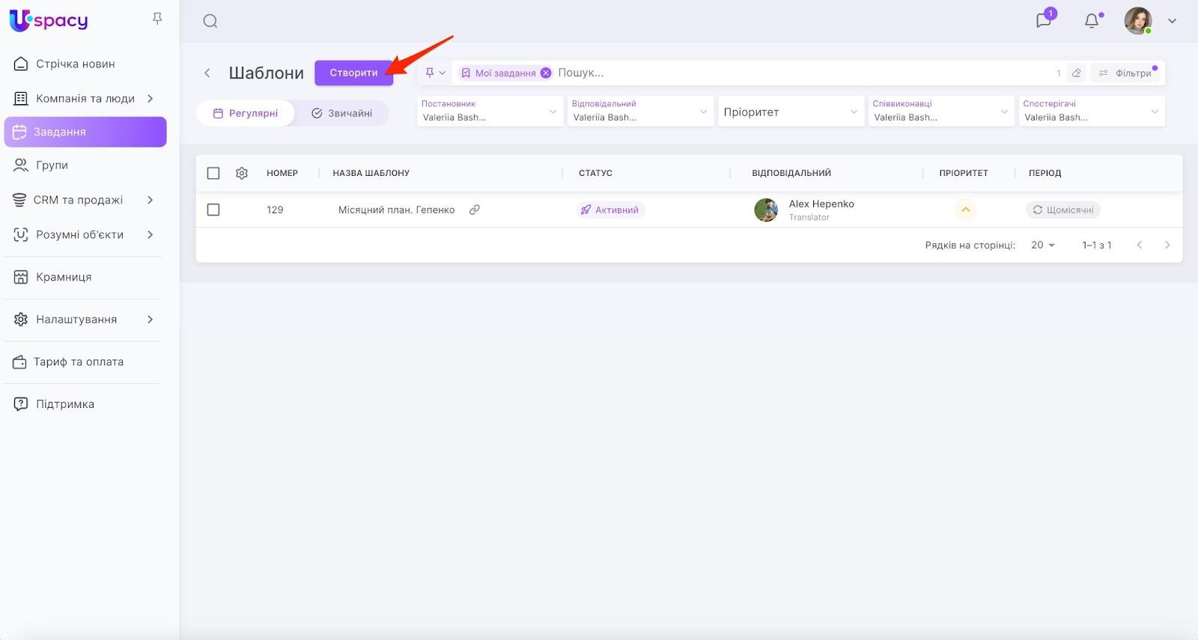Expand the Розумні об'єкти submenu arrow
This screenshot has width=1198, height=640.
(150, 234)
